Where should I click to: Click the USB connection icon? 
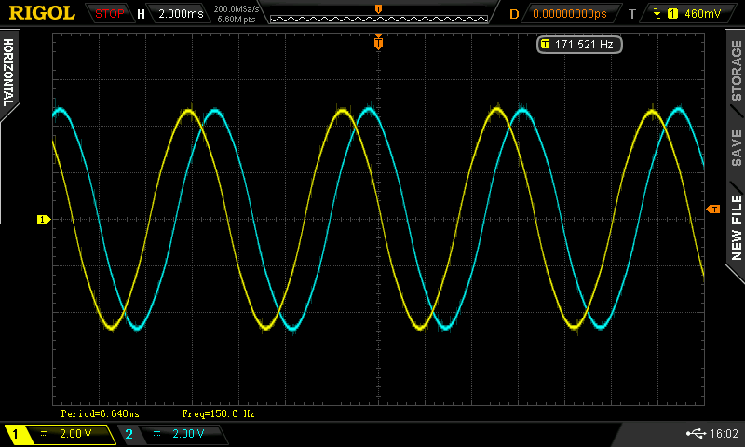click(x=696, y=433)
